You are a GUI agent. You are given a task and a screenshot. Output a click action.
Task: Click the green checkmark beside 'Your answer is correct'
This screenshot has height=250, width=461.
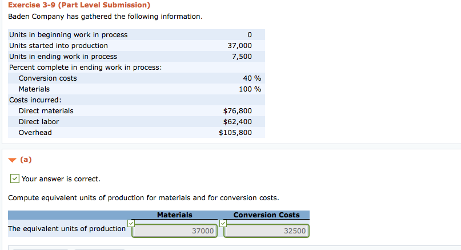click(x=15, y=178)
